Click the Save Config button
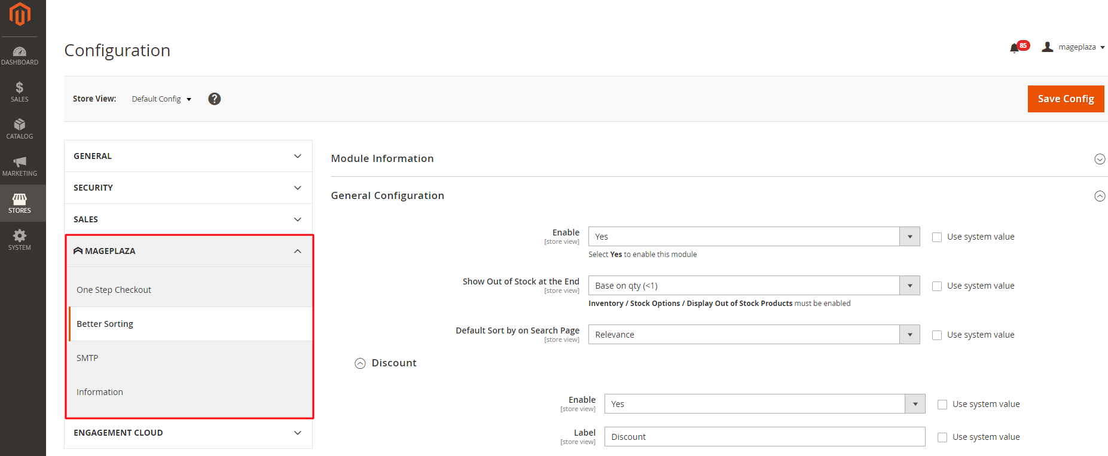The height and width of the screenshot is (456, 1108). 1066,99
